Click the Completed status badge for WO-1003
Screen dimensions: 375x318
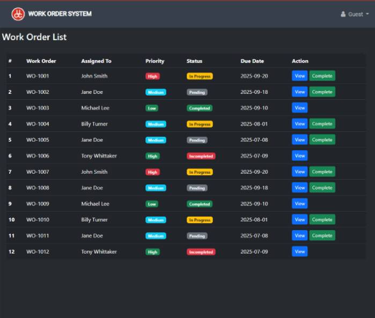click(200, 108)
